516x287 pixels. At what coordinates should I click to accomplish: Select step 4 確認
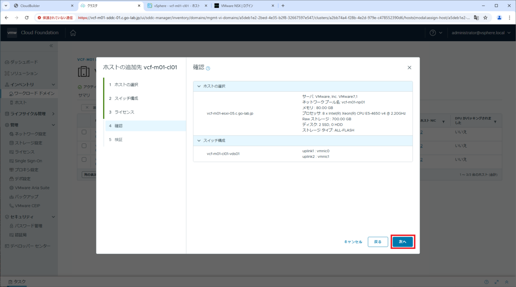pyautogui.click(x=145, y=126)
